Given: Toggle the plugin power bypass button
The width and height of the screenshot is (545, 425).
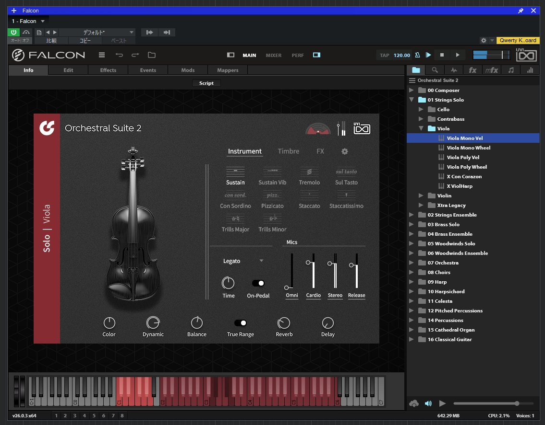Looking at the screenshot, I should (13, 32).
